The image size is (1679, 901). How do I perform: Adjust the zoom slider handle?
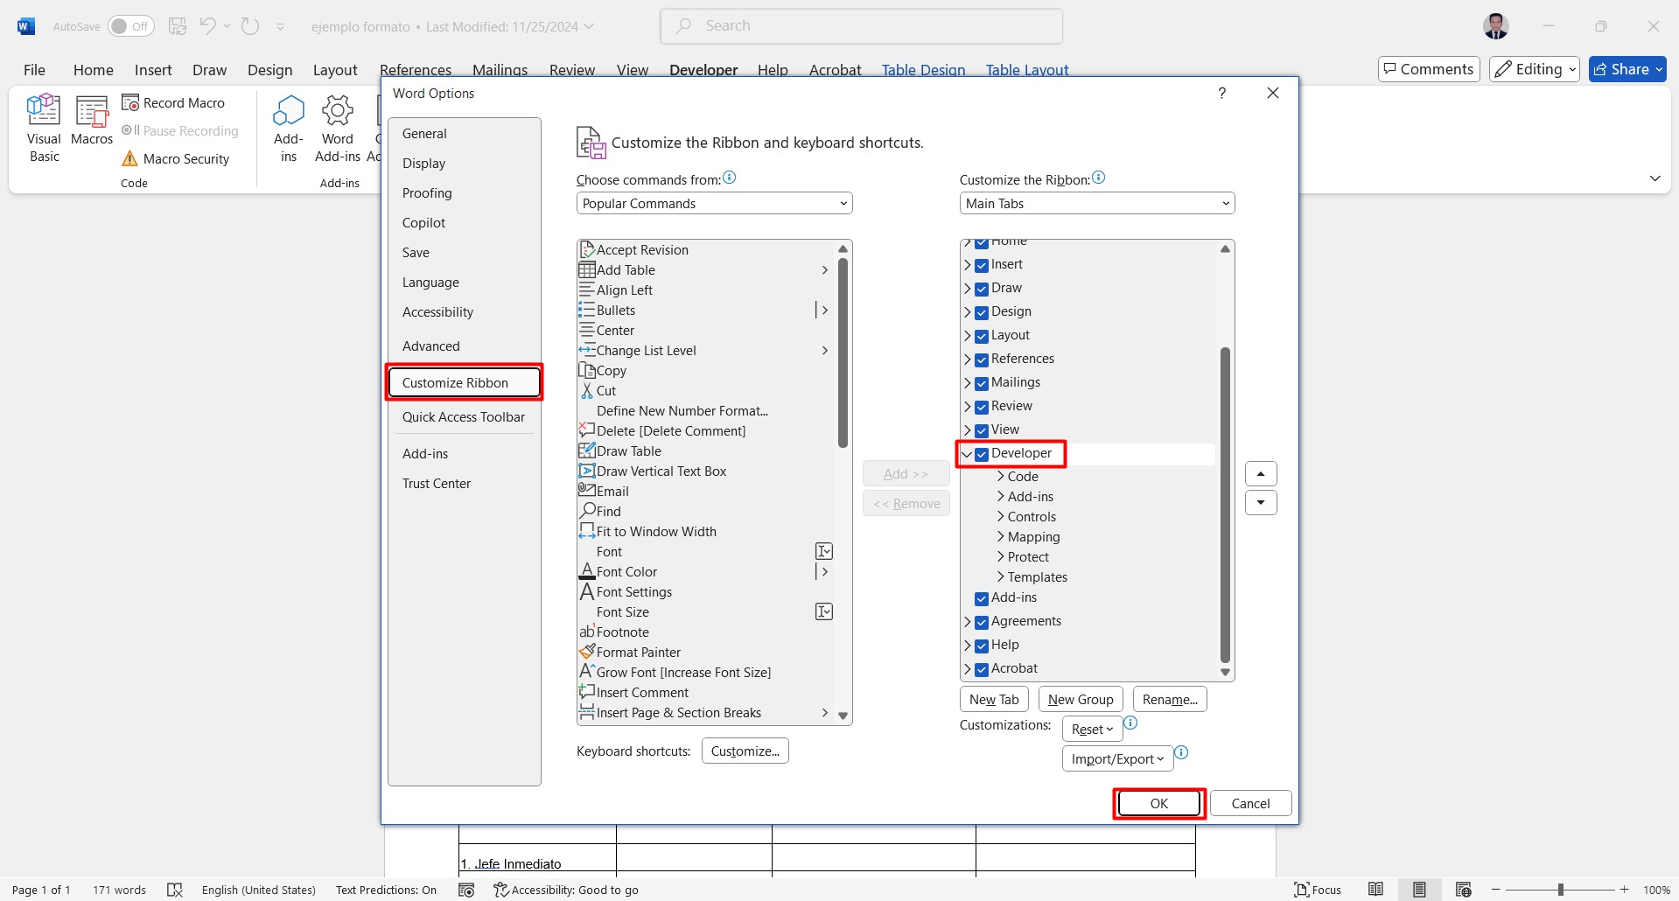point(1560,890)
